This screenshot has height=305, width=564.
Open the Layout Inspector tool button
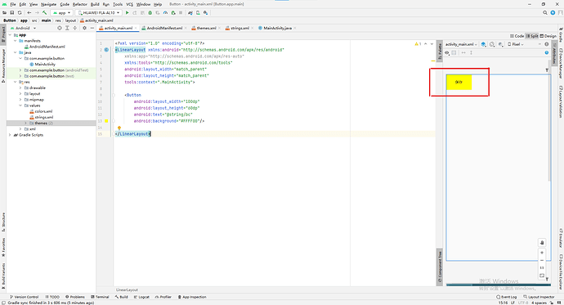click(539, 297)
